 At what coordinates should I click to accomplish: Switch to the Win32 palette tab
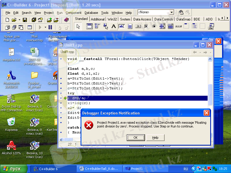coord(112,19)
